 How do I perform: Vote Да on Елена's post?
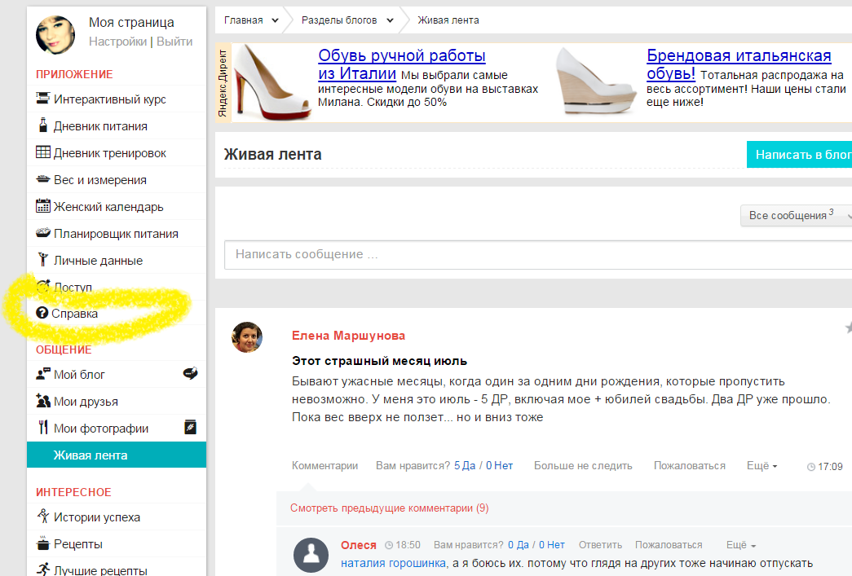tap(464, 466)
